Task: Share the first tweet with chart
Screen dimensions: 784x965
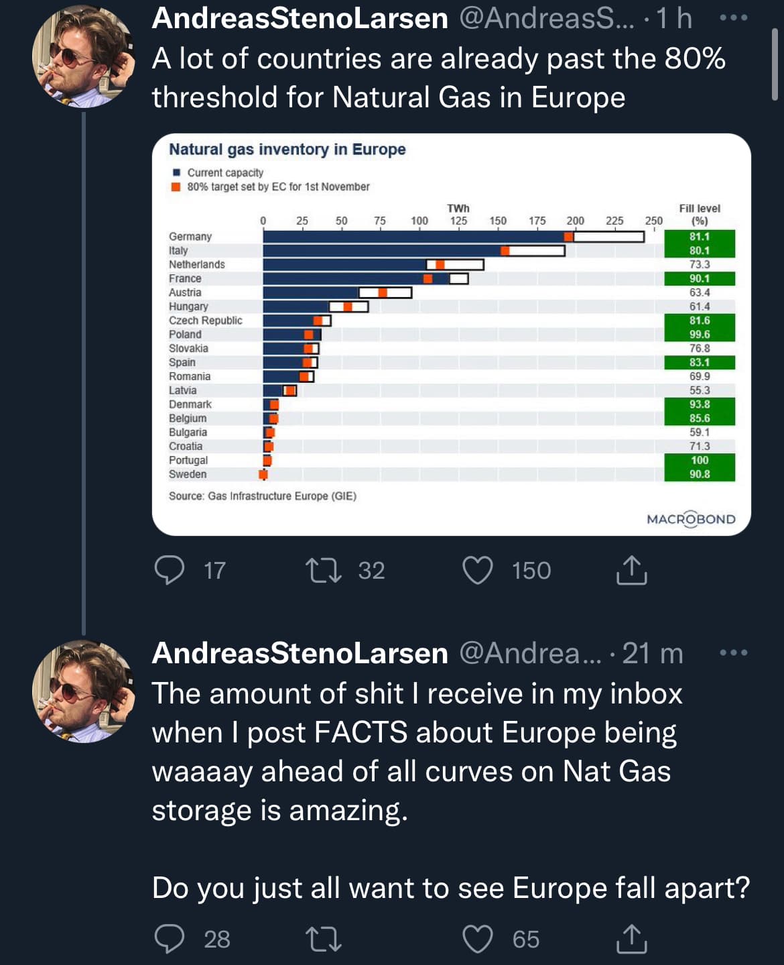Action: [x=631, y=571]
